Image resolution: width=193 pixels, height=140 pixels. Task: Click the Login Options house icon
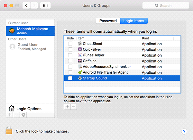(11, 109)
